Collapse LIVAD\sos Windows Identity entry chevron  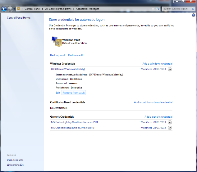tap(170, 69)
